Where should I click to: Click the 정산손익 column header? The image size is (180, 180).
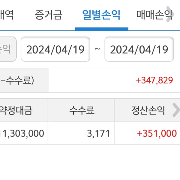148,111
